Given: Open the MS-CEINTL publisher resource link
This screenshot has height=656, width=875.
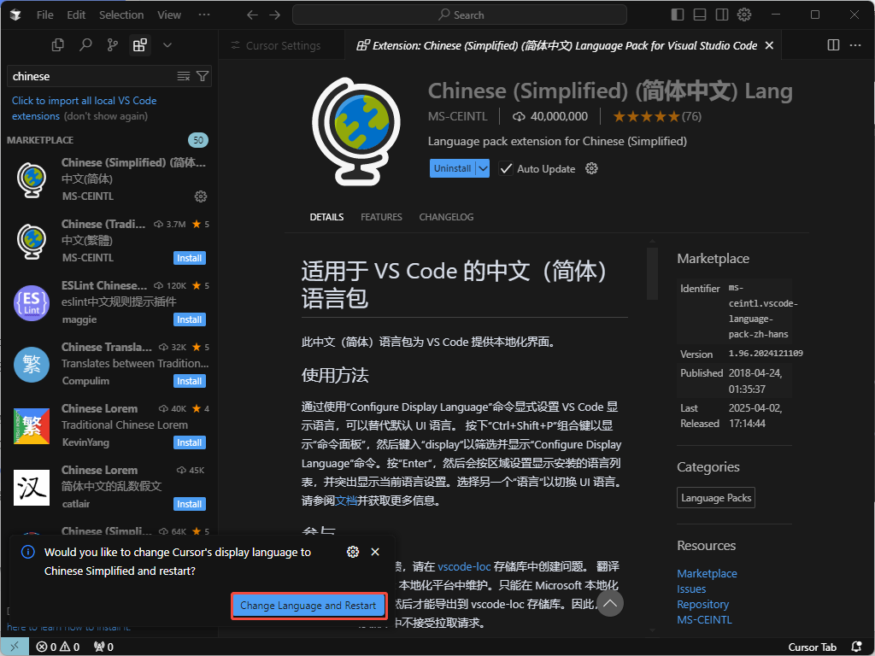Looking at the screenshot, I should pos(704,620).
